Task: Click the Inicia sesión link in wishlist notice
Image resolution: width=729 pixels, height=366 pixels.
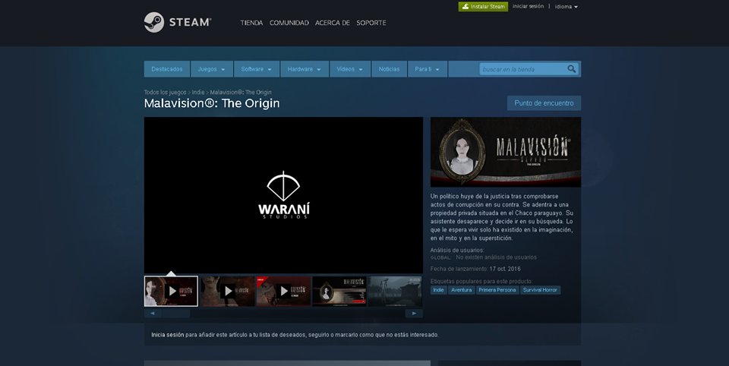Action: [167, 335]
